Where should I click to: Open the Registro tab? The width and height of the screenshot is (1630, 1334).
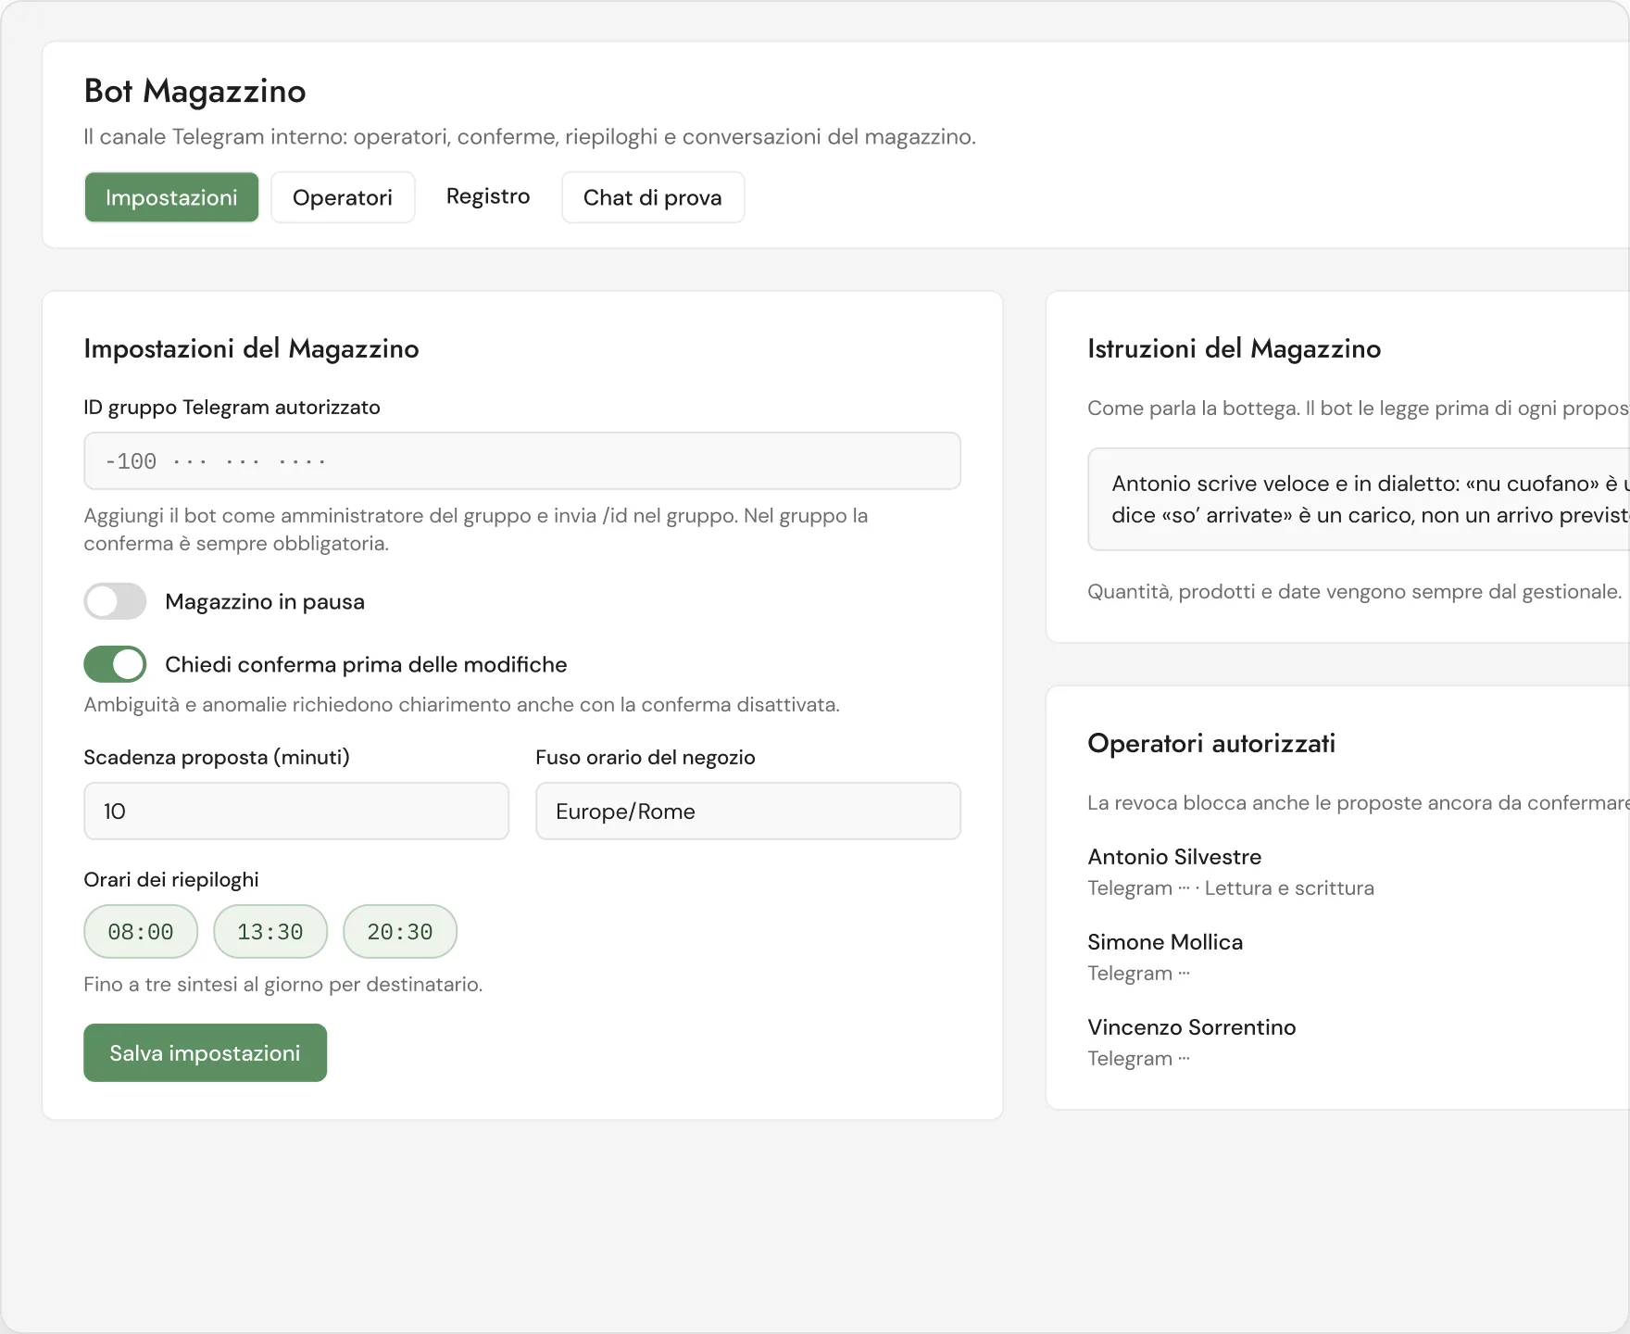488,196
